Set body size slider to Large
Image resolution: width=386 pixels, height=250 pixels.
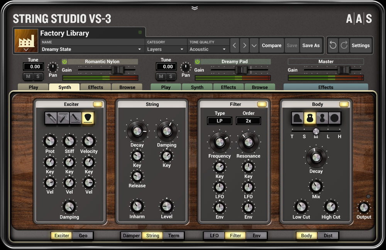[328, 131]
